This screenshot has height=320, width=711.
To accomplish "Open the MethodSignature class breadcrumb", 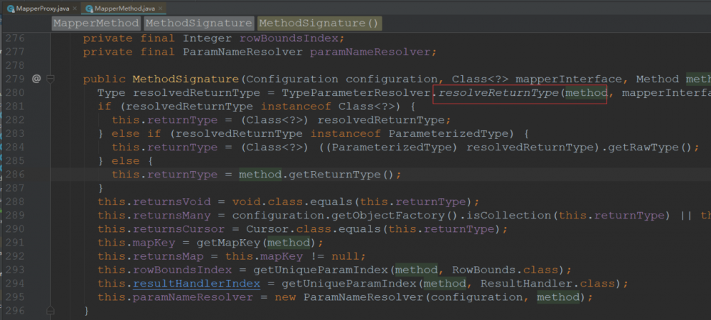I will [x=198, y=23].
